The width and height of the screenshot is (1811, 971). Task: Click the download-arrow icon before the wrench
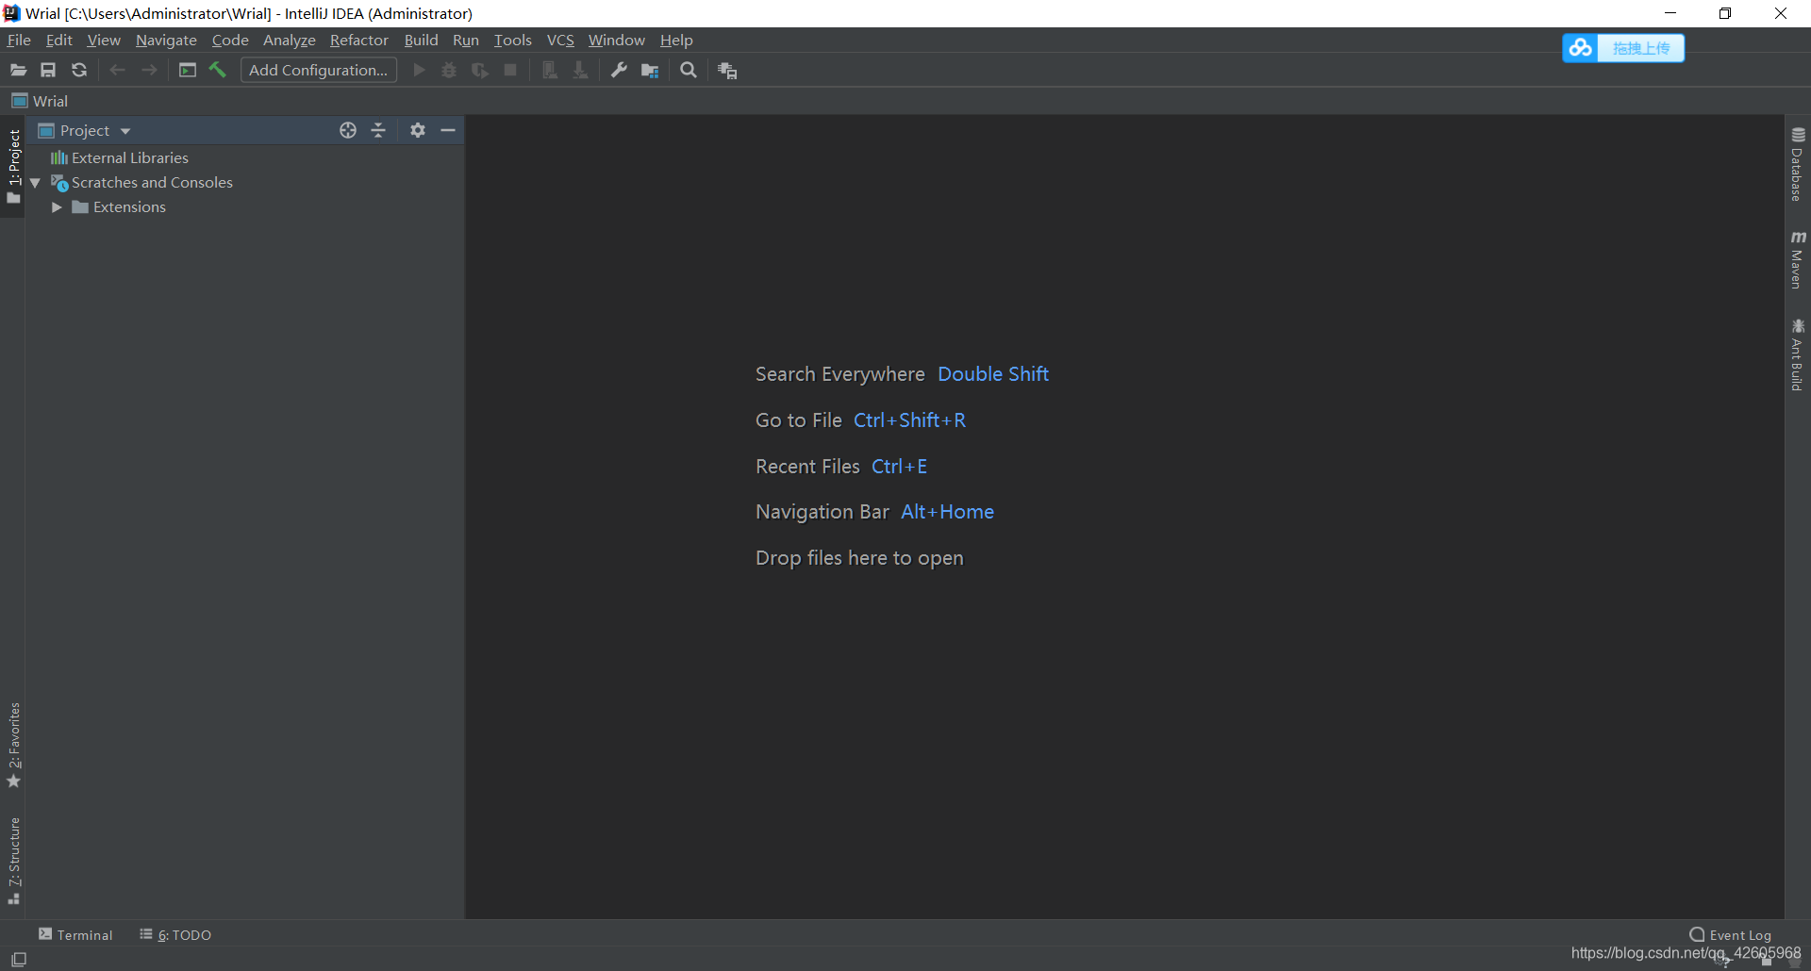581,70
